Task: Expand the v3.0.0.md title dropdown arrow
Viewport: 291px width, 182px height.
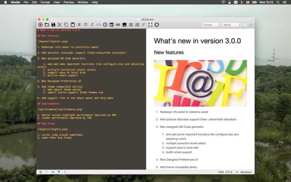Action: (x=155, y=19)
